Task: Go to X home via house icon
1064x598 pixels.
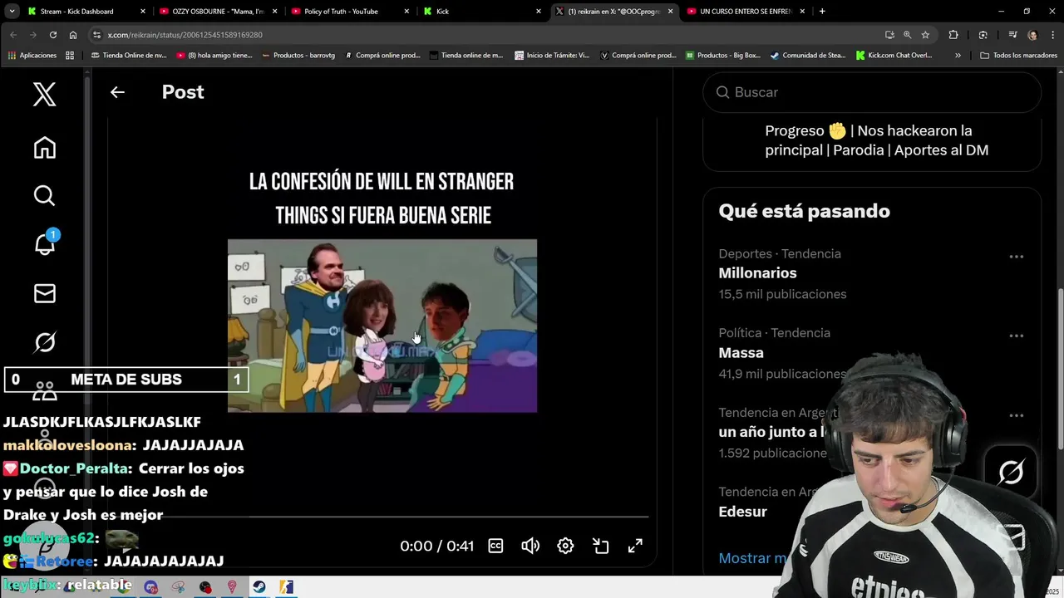Action: click(45, 147)
